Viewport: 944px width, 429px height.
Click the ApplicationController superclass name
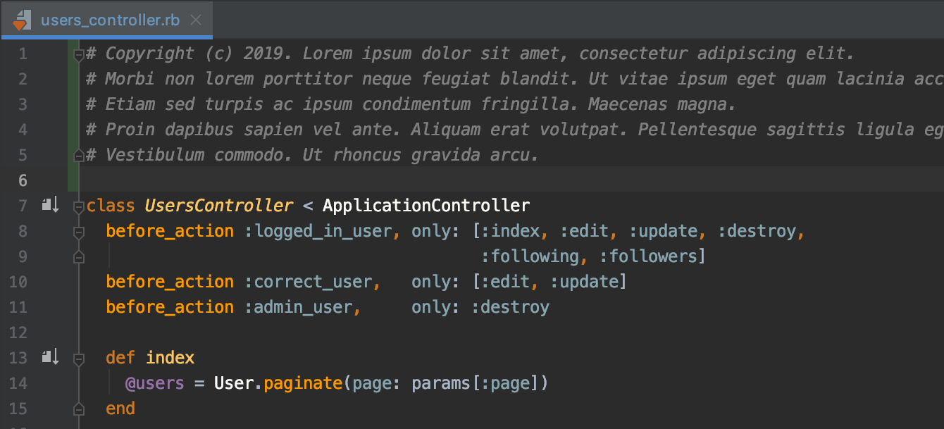(x=426, y=206)
